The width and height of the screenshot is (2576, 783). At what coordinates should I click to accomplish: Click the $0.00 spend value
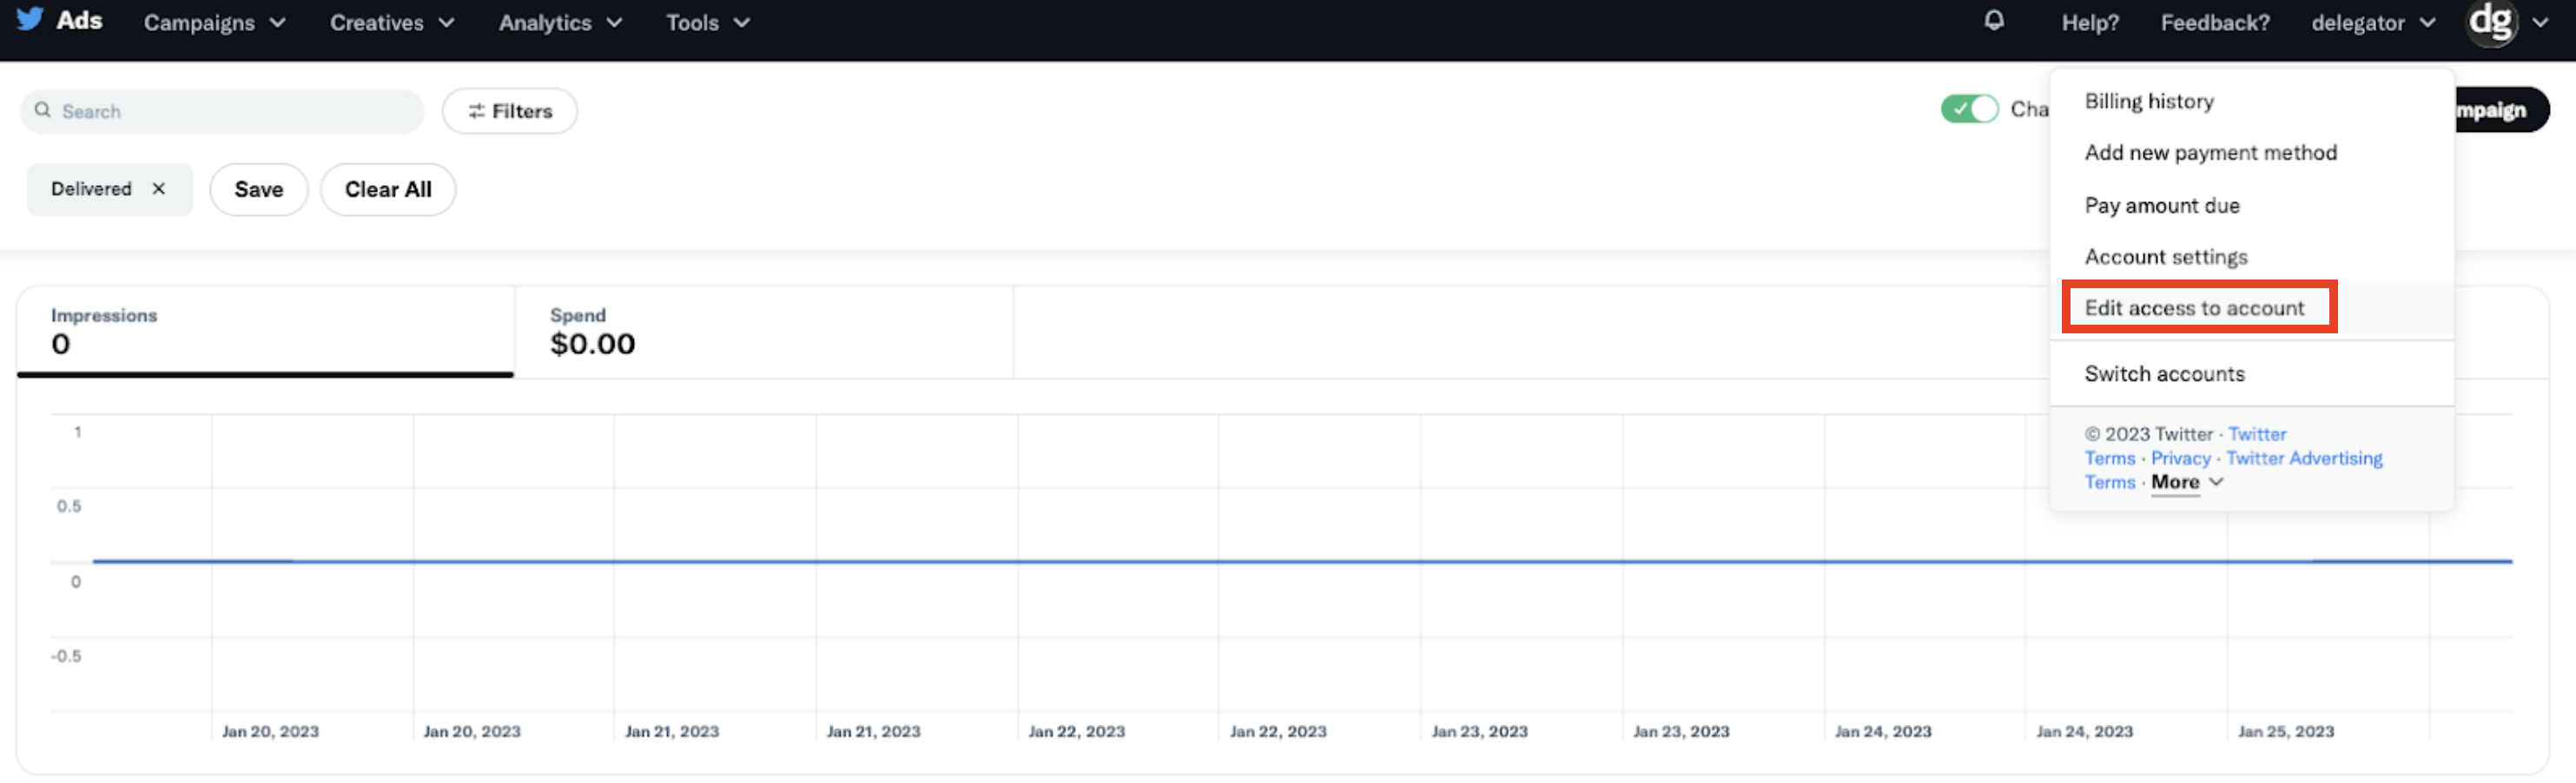(x=592, y=344)
